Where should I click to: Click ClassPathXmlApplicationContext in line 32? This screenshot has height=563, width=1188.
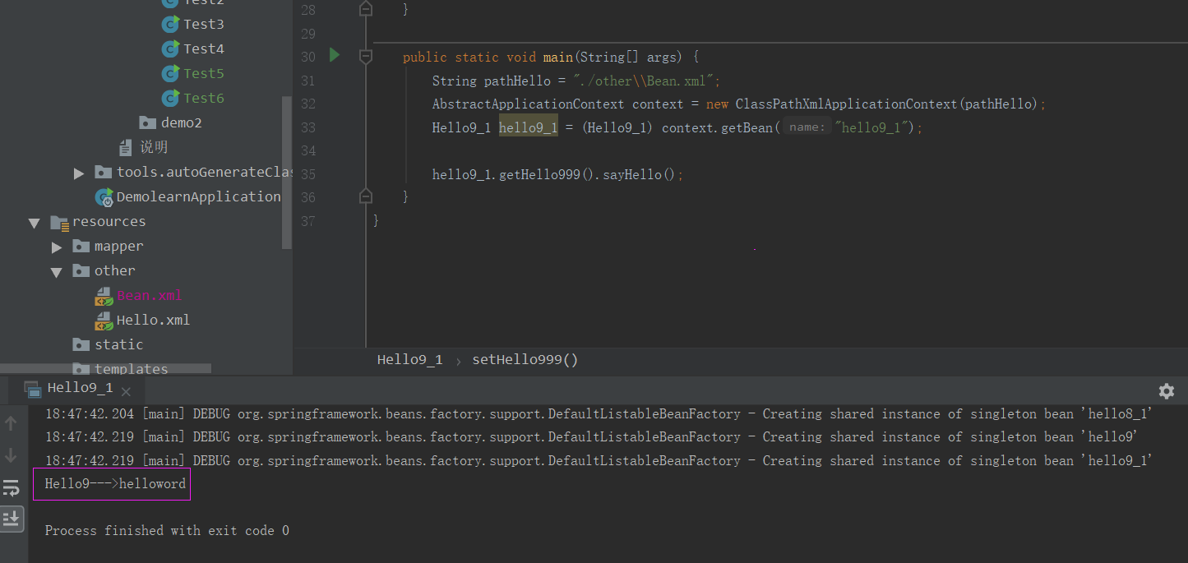point(847,104)
